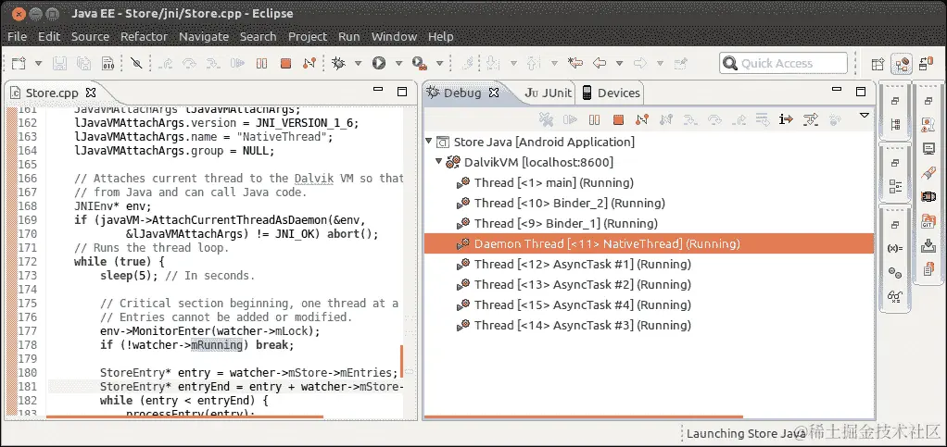Open the Run launch dropdown arrow
Image resolution: width=947 pixels, height=447 pixels.
pyautogui.click(x=398, y=63)
